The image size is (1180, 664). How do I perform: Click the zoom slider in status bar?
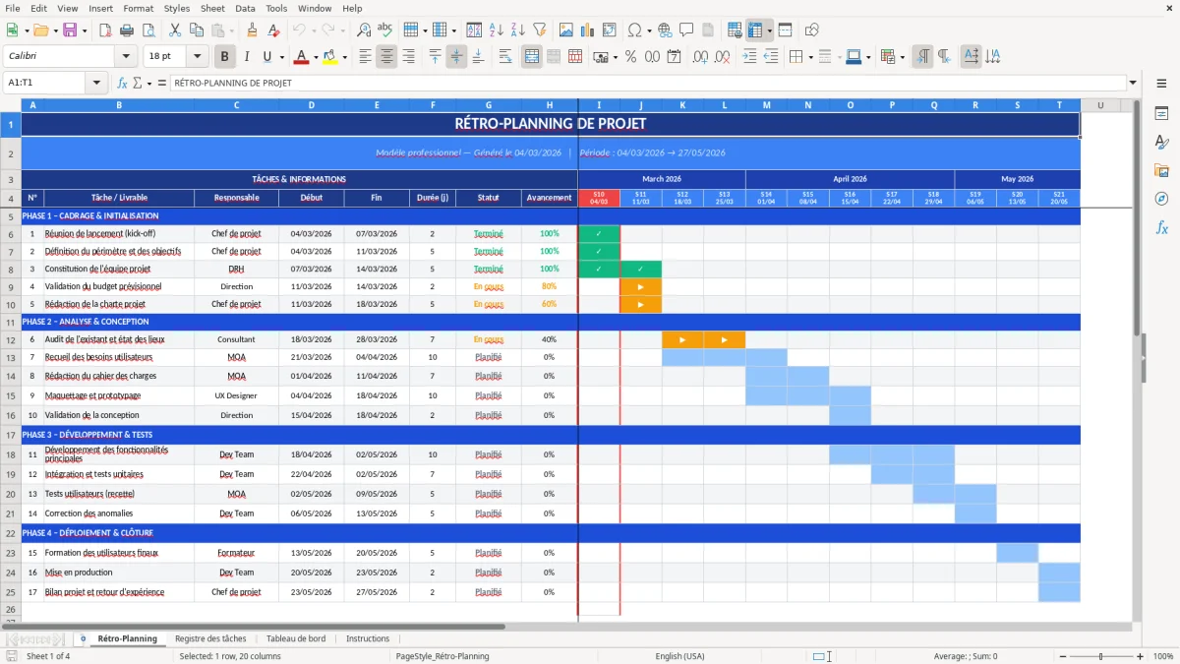click(1101, 656)
